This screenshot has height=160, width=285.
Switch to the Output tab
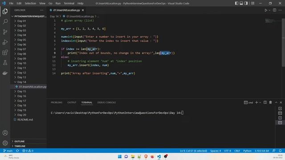point(72,103)
